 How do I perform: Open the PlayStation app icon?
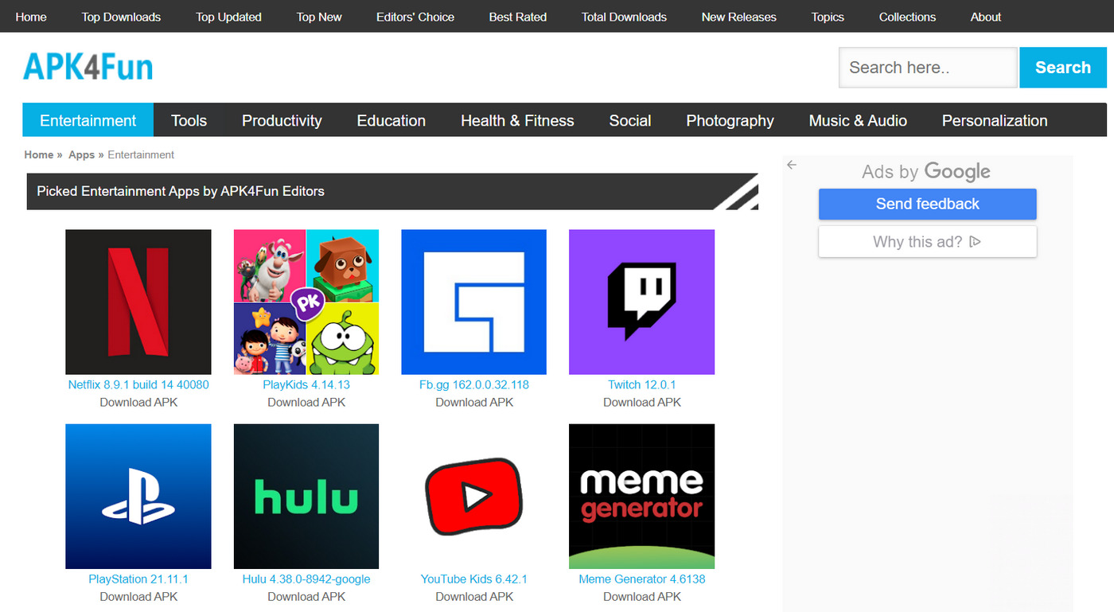coord(138,497)
